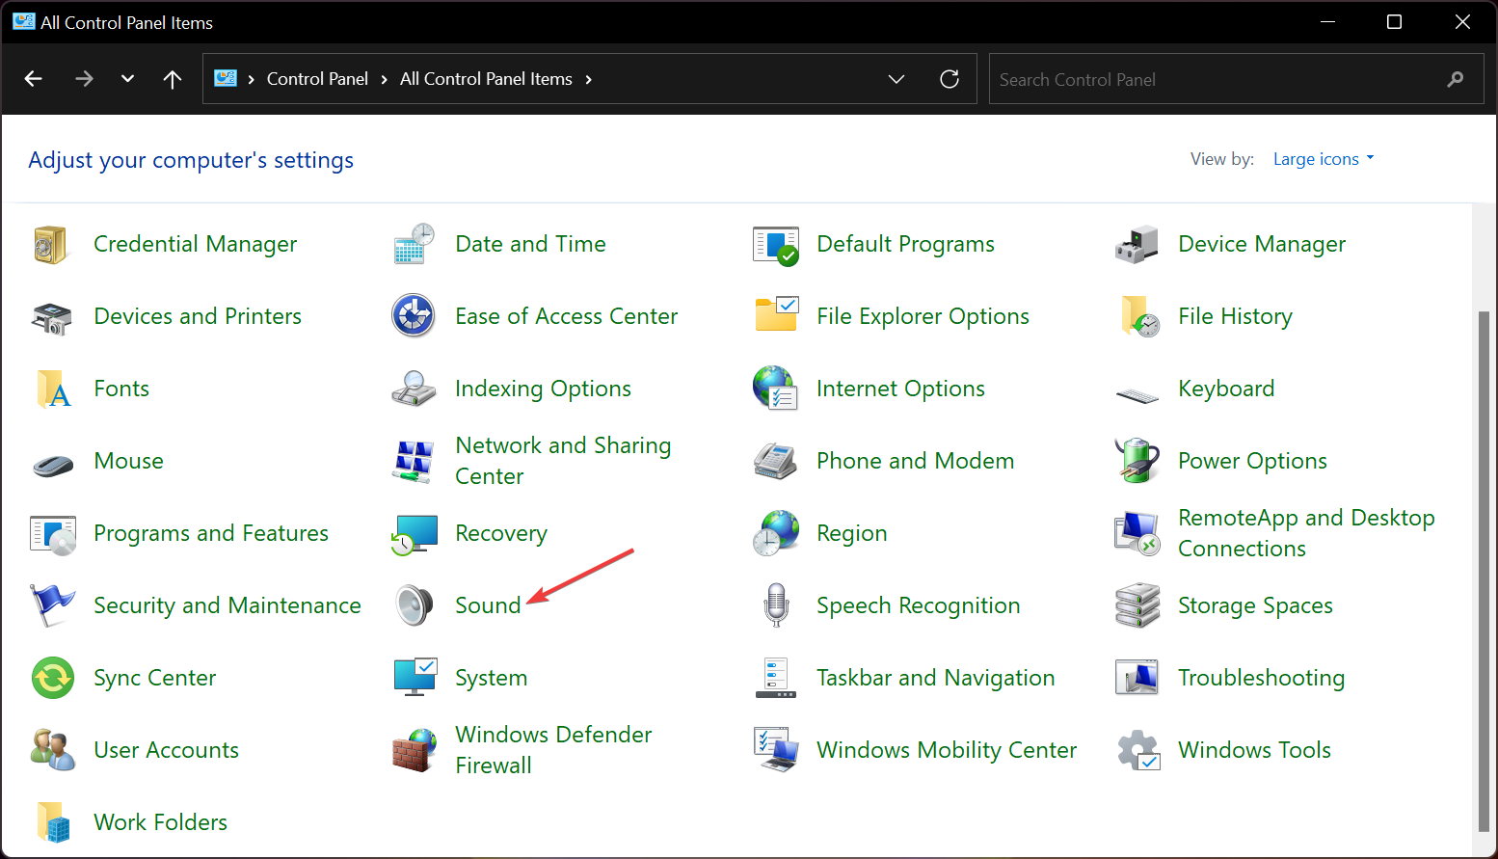Expand the address bar history dropdown

[896, 79]
